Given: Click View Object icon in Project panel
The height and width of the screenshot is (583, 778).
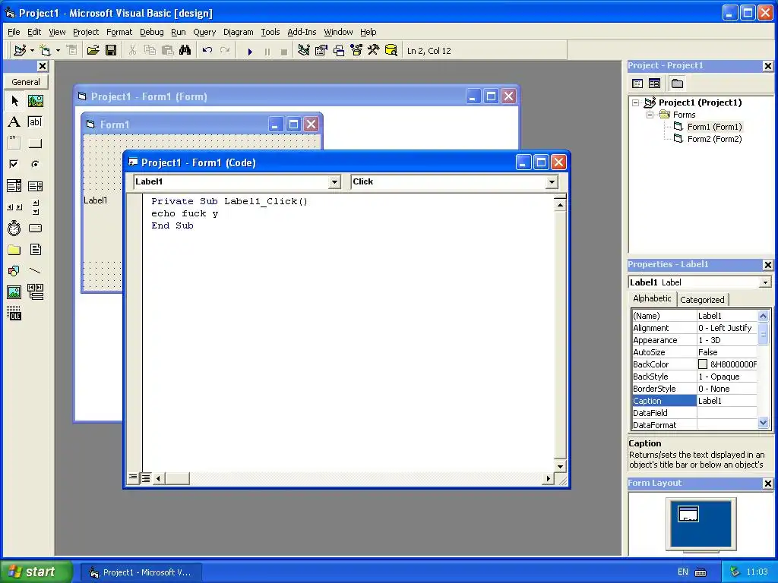Looking at the screenshot, I should (654, 84).
